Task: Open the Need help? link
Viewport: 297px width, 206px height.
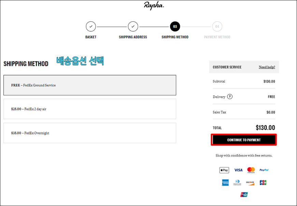Action: tap(267, 67)
